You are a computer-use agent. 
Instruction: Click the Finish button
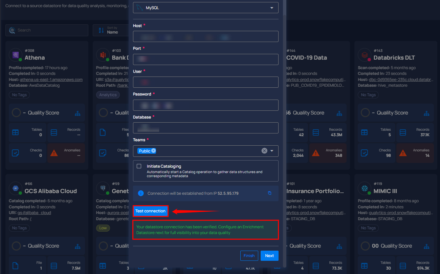coord(249,256)
